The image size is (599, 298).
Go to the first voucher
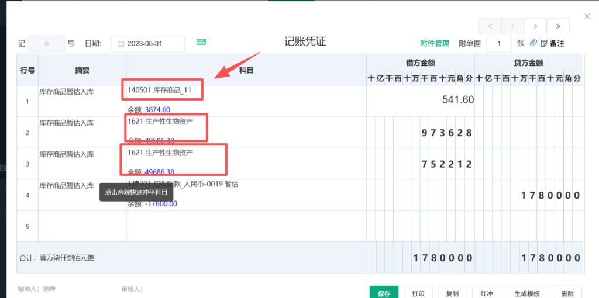click(490, 26)
